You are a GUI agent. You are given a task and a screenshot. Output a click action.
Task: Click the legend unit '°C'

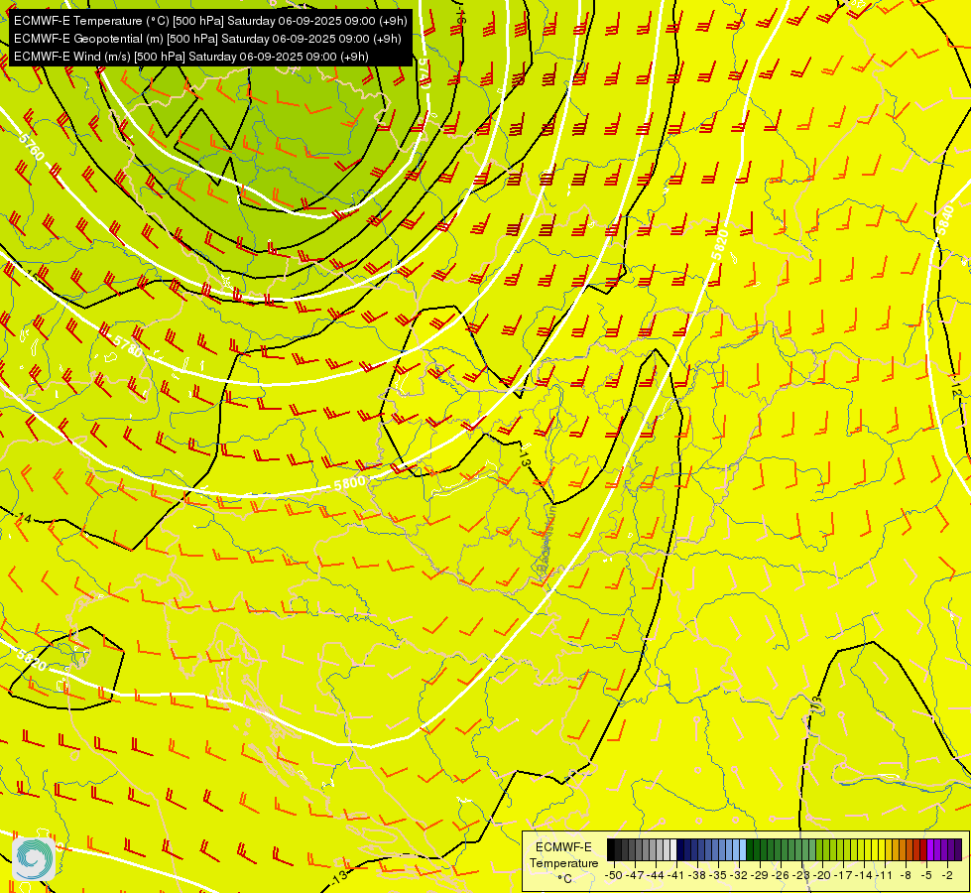coord(563,878)
